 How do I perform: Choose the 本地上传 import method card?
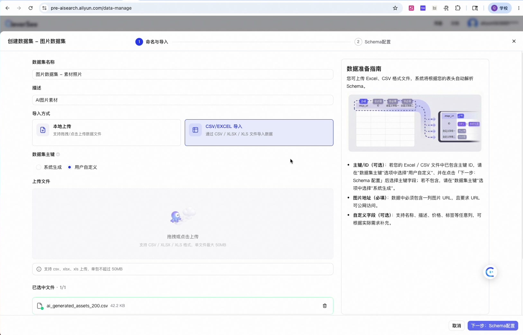click(106, 132)
